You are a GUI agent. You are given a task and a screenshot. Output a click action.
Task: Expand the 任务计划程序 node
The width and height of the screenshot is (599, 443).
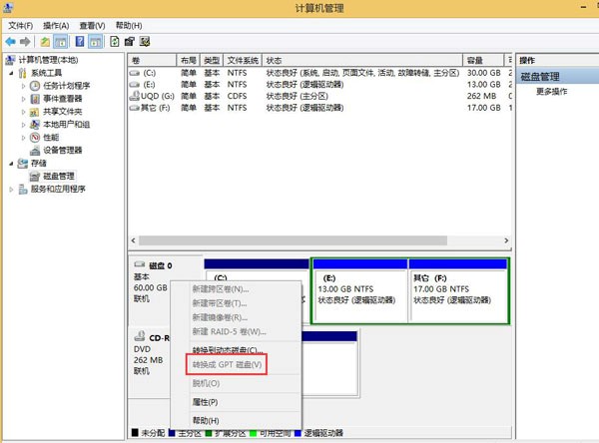(23, 87)
